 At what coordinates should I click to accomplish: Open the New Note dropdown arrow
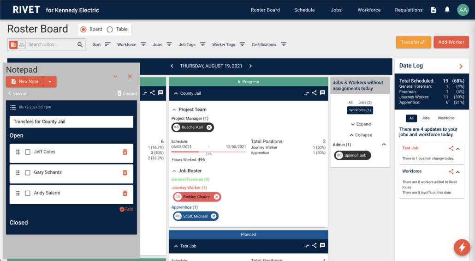coord(50,82)
